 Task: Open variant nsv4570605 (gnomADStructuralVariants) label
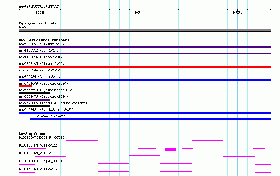click(x=54, y=103)
